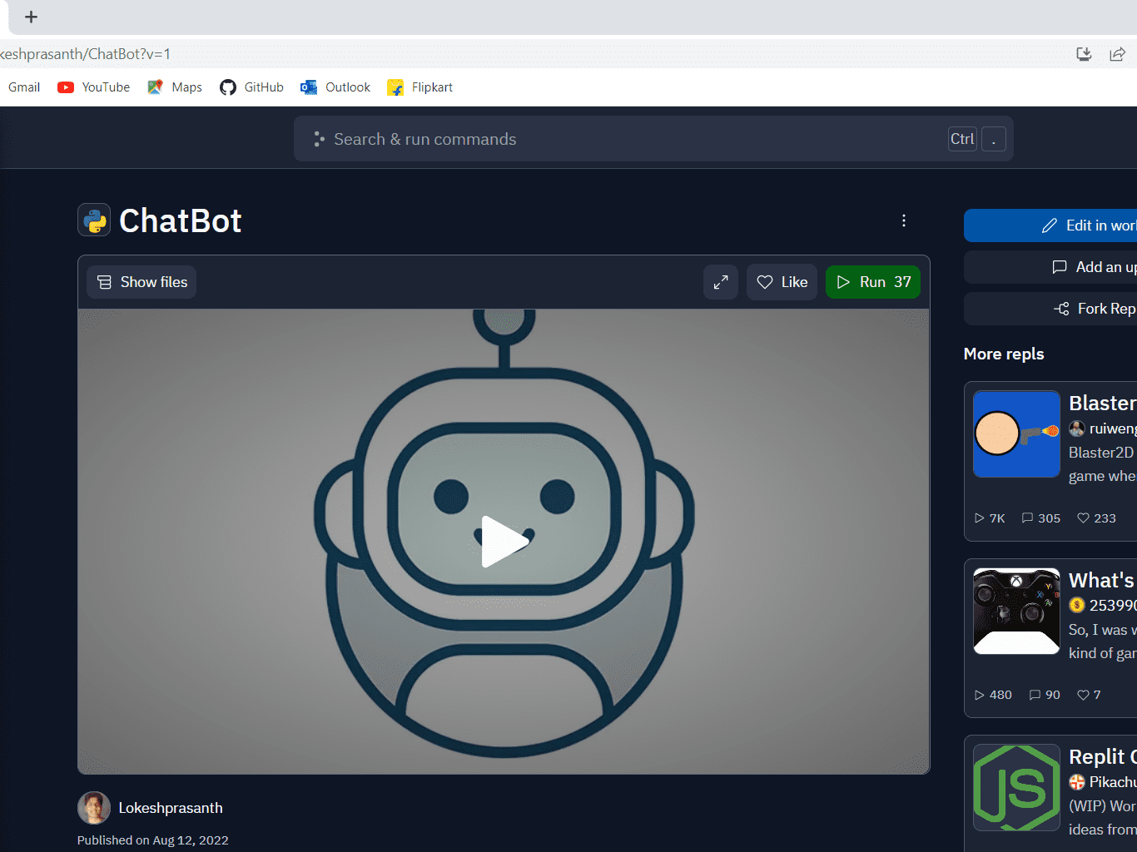Click the More repls heading

(1004, 354)
